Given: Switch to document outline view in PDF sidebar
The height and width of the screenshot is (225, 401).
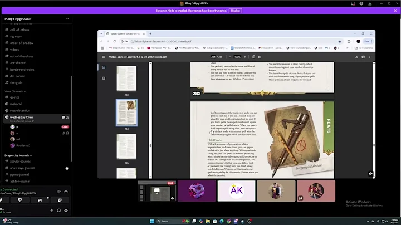Looking at the screenshot, I should pyautogui.click(x=104, y=78).
